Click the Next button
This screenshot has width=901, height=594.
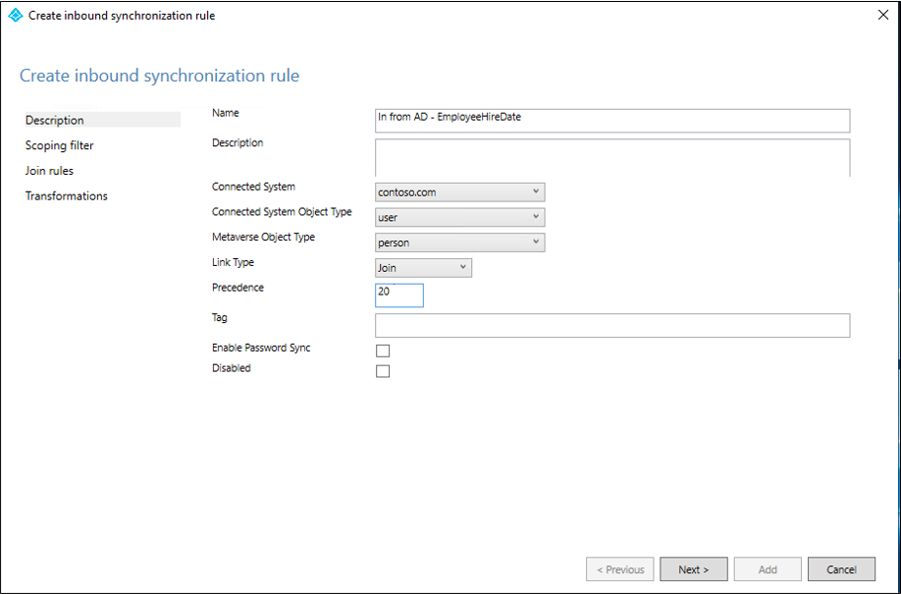pyautogui.click(x=693, y=568)
